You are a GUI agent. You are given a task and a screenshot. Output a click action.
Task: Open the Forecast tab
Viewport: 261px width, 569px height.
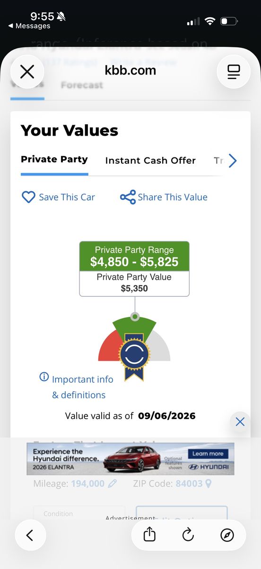[x=82, y=85]
